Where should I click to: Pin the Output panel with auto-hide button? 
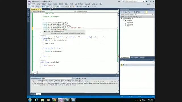click(116, 76)
